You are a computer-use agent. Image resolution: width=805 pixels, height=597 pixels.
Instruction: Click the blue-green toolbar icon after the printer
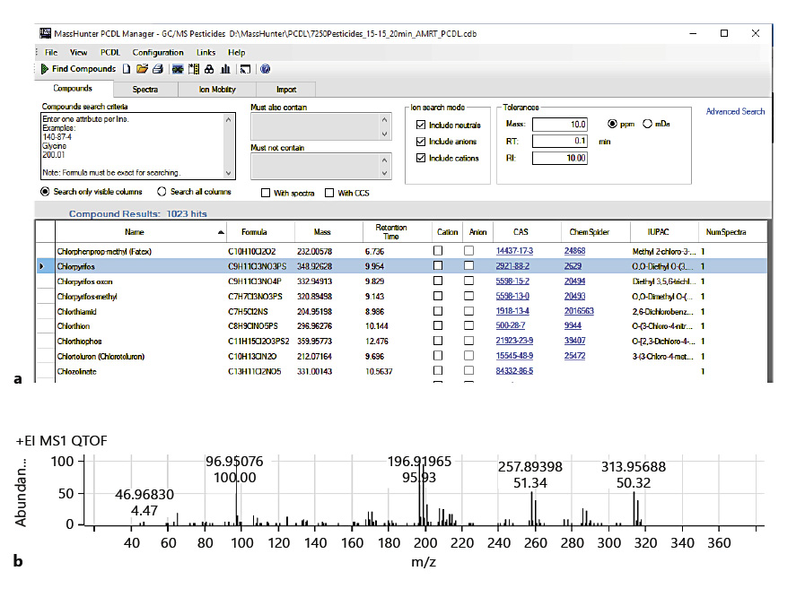(x=178, y=69)
